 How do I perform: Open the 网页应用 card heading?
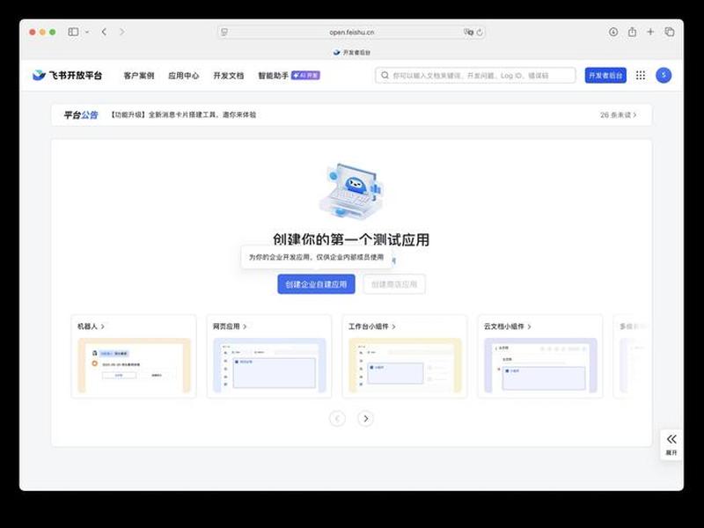[x=230, y=326]
